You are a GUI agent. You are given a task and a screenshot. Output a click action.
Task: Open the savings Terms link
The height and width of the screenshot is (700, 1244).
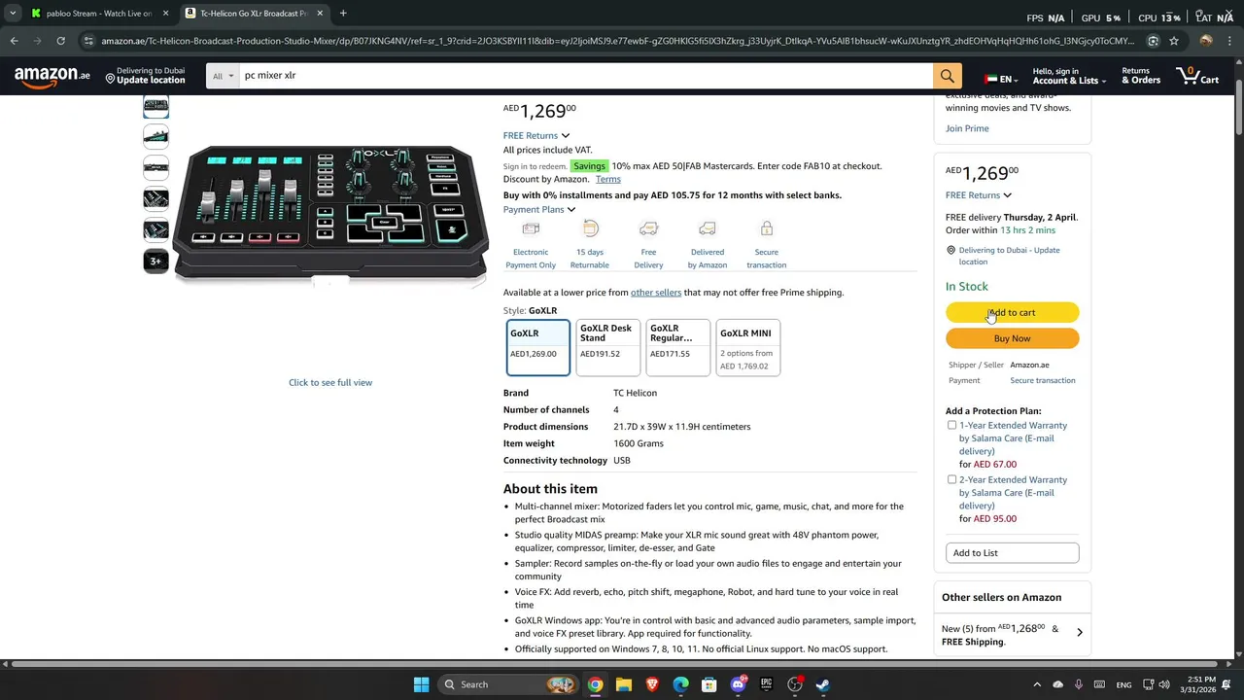608,179
